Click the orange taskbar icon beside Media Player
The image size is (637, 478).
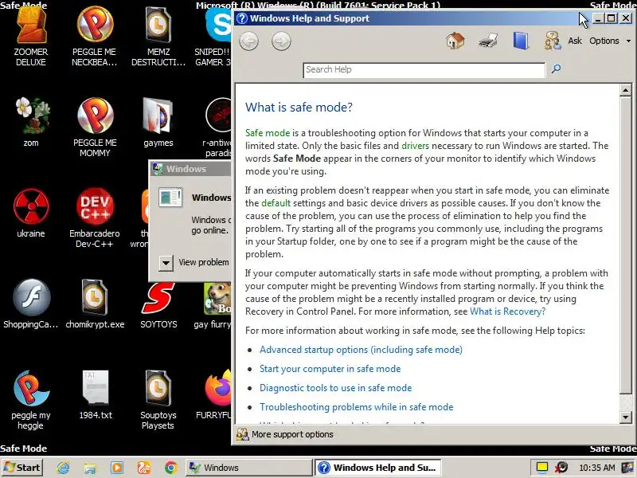144,468
